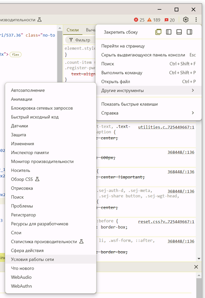Select Автозаполнение from tools list
205x298 pixels.
(x=51, y=90)
